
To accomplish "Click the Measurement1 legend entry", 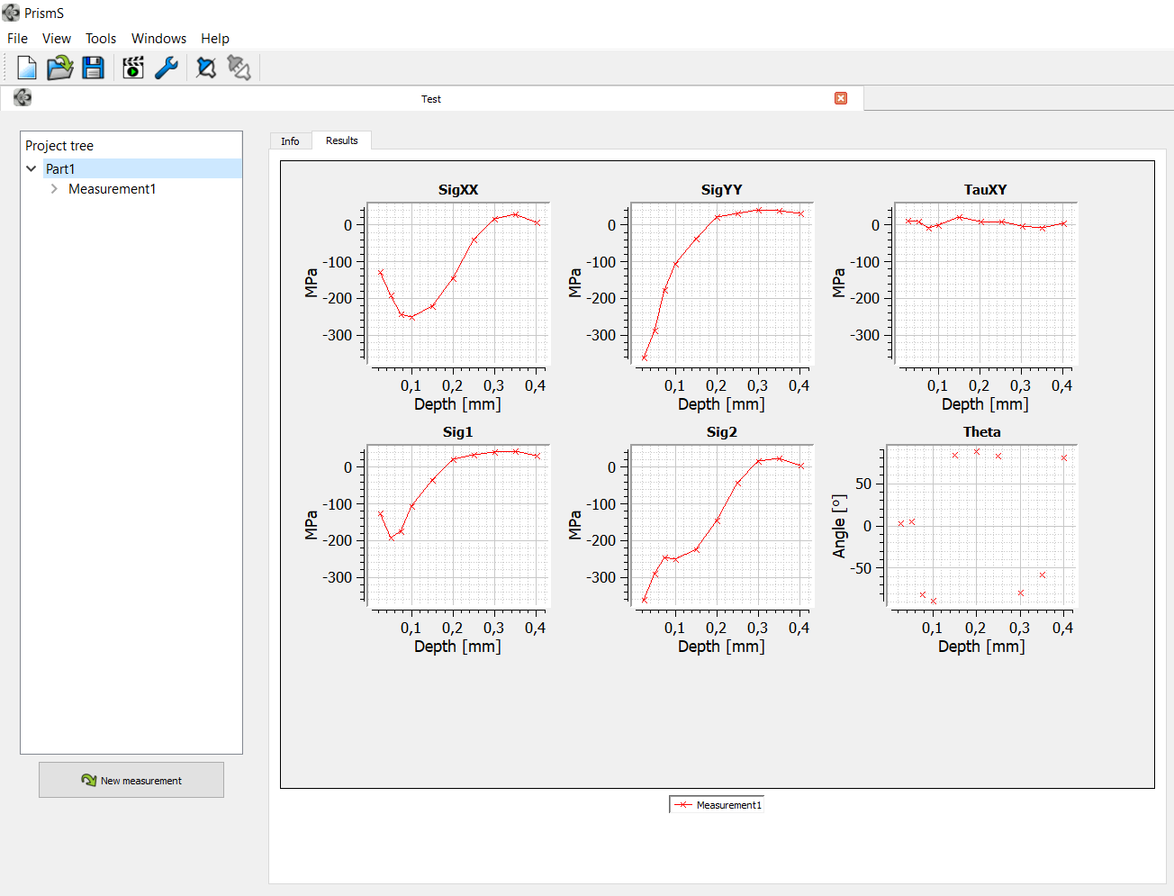I will [x=718, y=805].
